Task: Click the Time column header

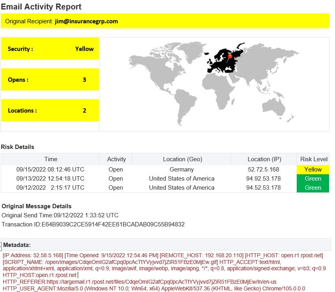Action: [x=51, y=159]
